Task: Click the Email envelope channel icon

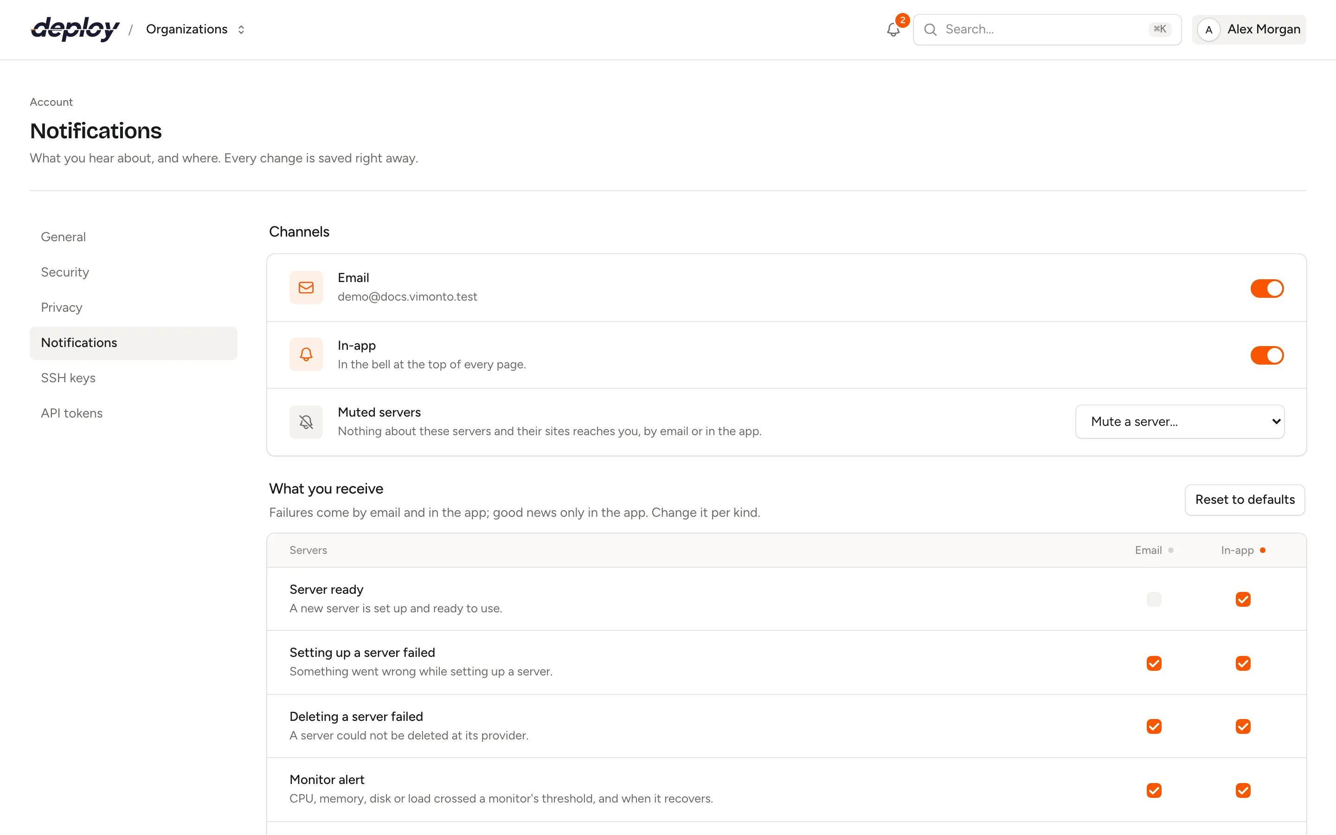Action: 306,287
